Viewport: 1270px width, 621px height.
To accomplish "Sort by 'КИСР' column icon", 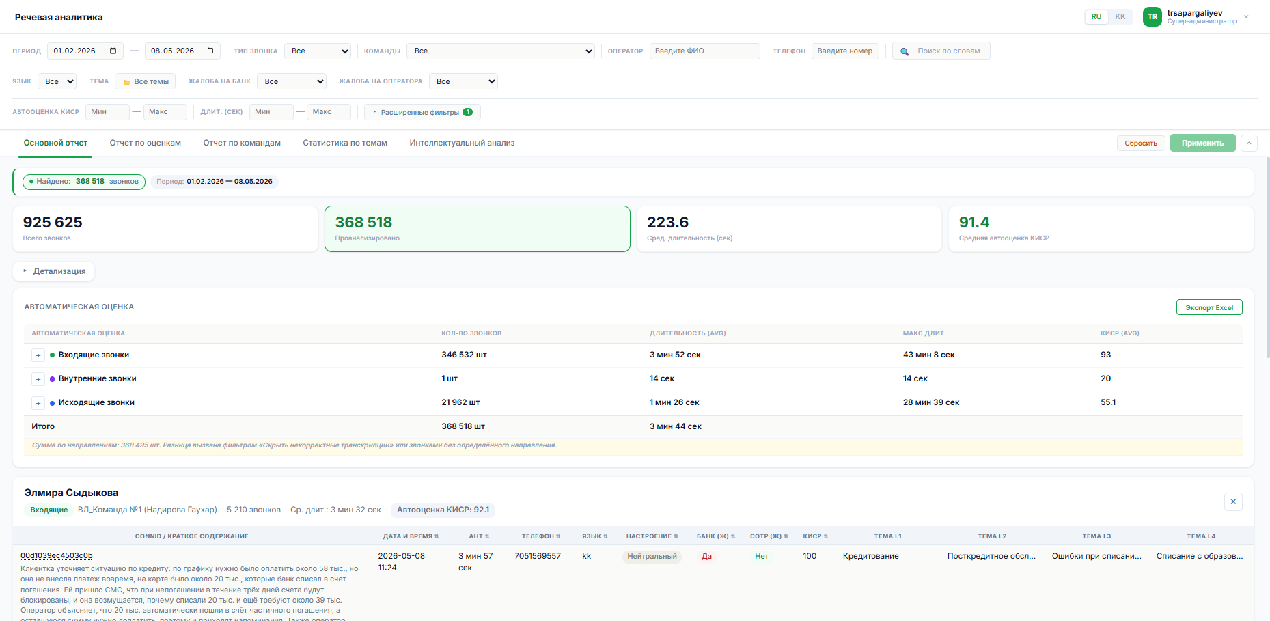I will coord(826,536).
